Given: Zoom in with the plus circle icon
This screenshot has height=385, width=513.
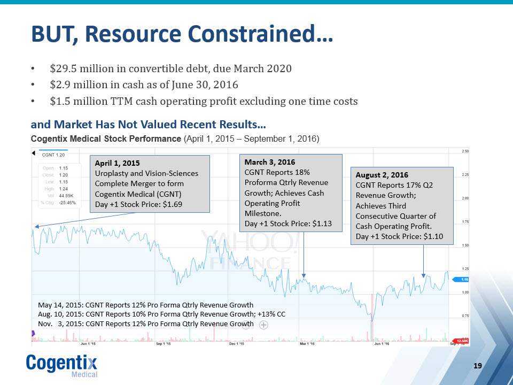Looking at the screenshot, I should pyautogui.click(x=263, y=325).
